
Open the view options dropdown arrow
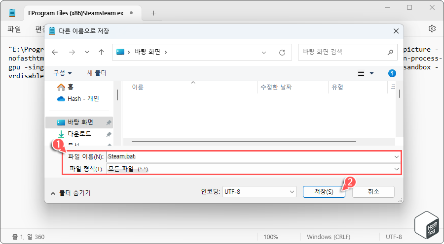tap(372, 73)
